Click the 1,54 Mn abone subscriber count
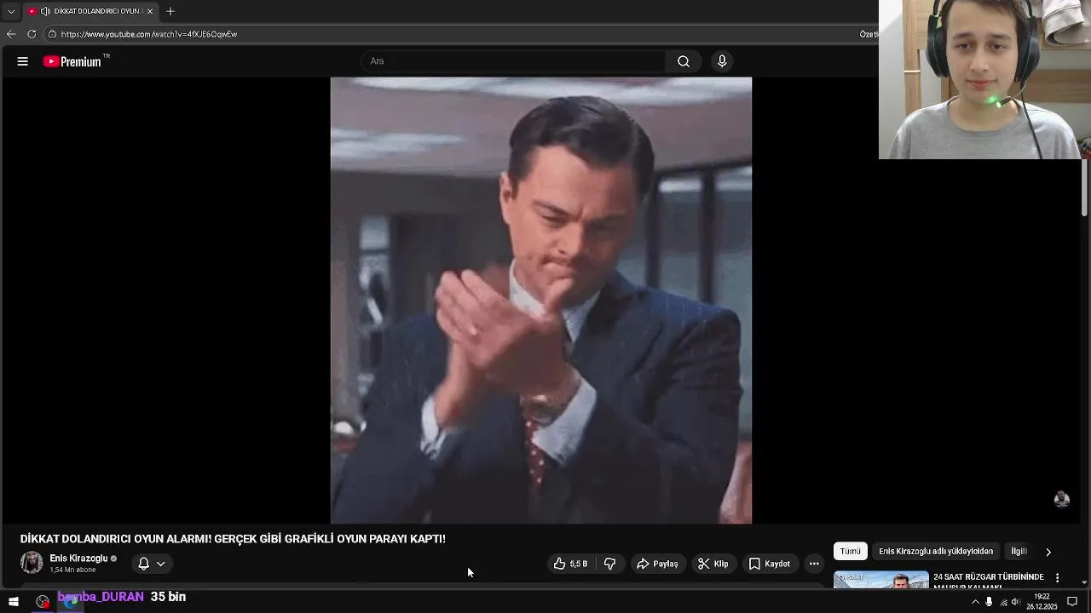Screen dimensions: 1091x613 [72, 570]
